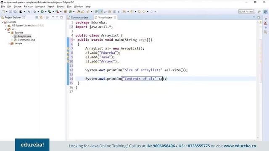Click the Skip All Breakpoints icon
This screenshot has height=151, width=269.
pos(29,12)
